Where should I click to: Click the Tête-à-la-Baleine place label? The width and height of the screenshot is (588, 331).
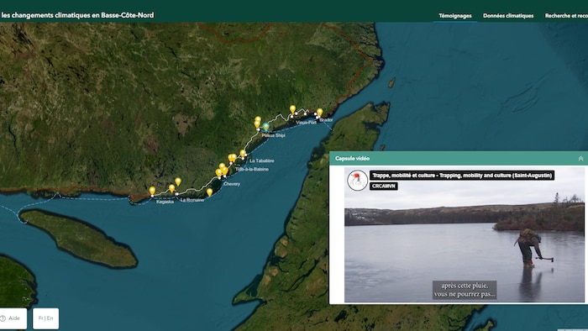[x=252, y=170]
